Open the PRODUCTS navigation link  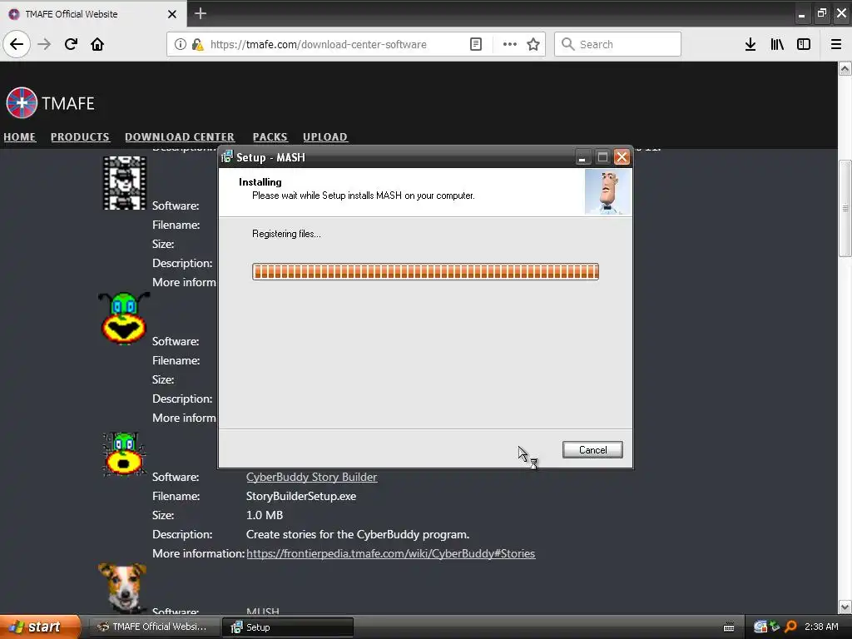[80, 137]
